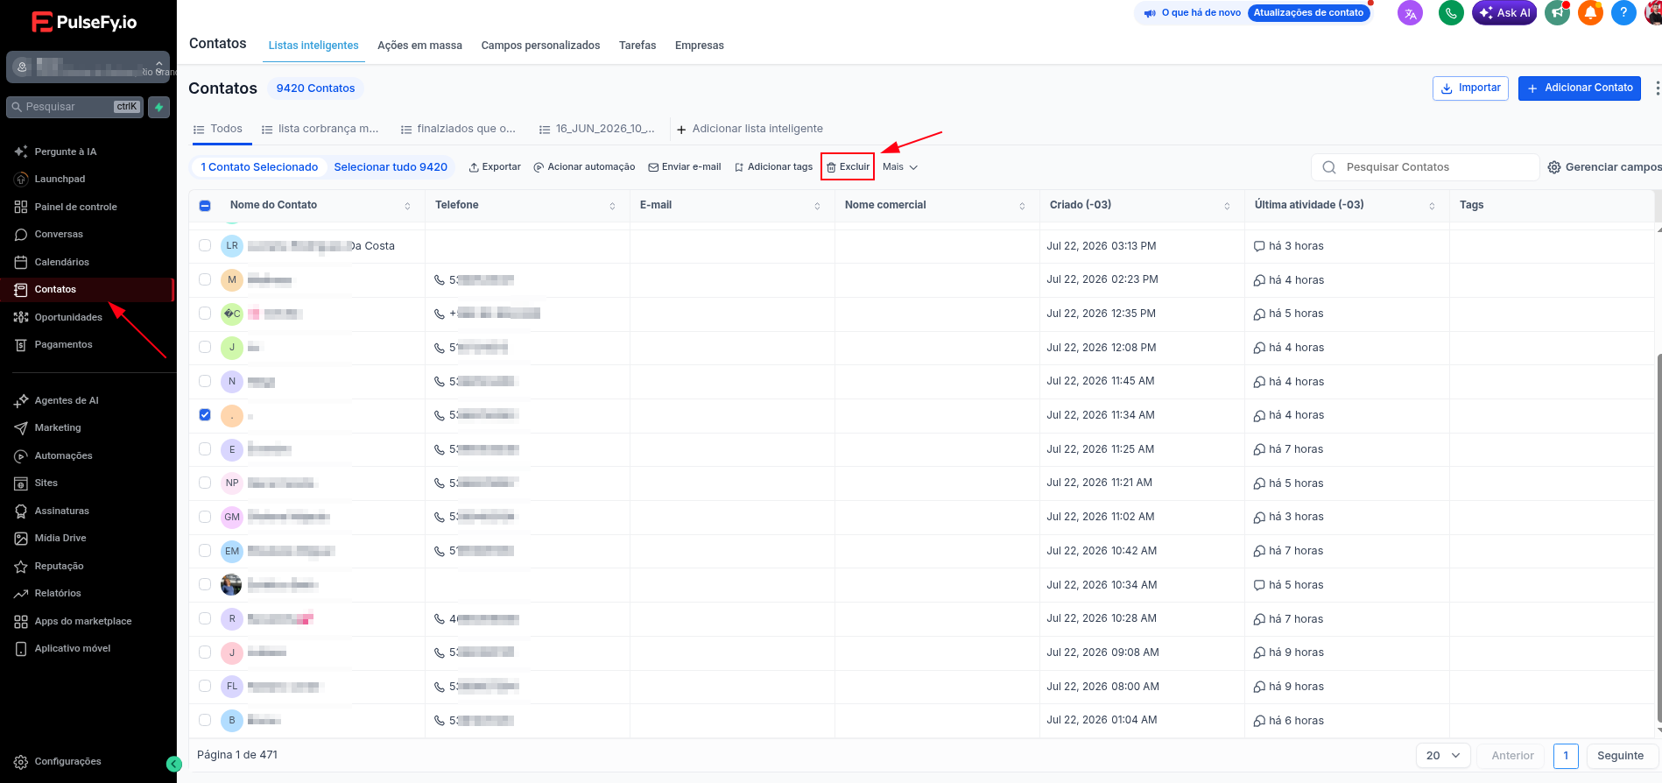Click the green phone dialer icon
Image resolution: width=1662 pixels, height=783 pixels.
tap(1451, 13)
